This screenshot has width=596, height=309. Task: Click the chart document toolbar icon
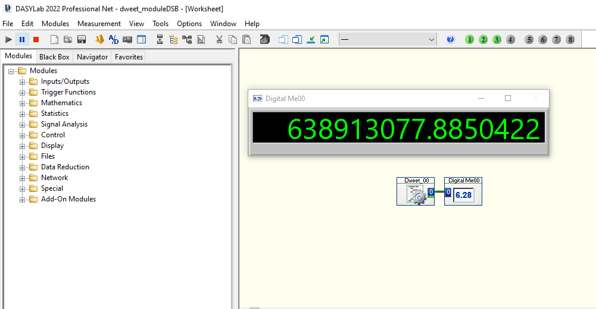point(201,39)
